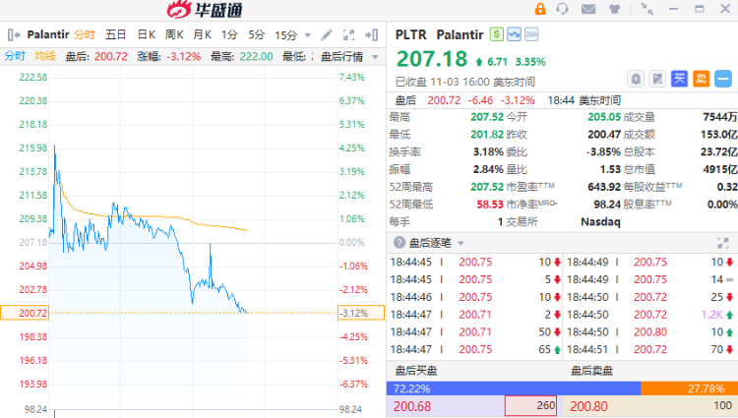The image size is (738, 418).
Task: Switch to the 15分 chart tab
Action: coord(286,35)
